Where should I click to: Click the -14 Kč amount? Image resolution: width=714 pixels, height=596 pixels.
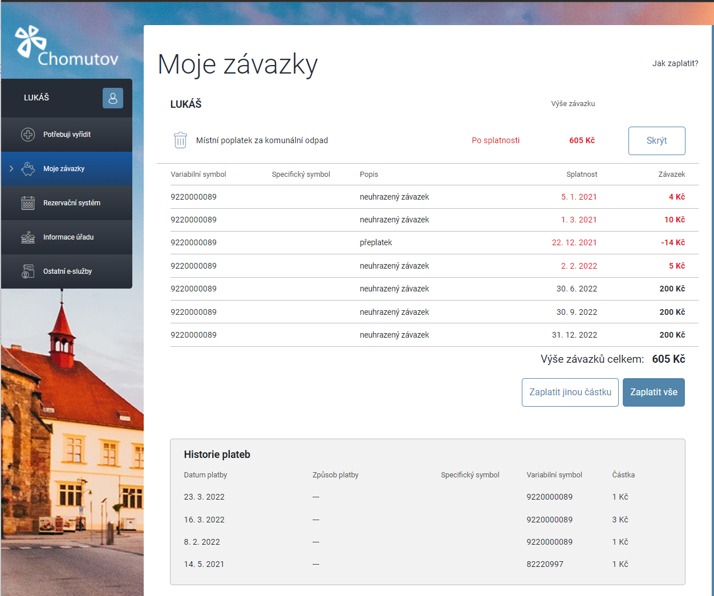673,242
